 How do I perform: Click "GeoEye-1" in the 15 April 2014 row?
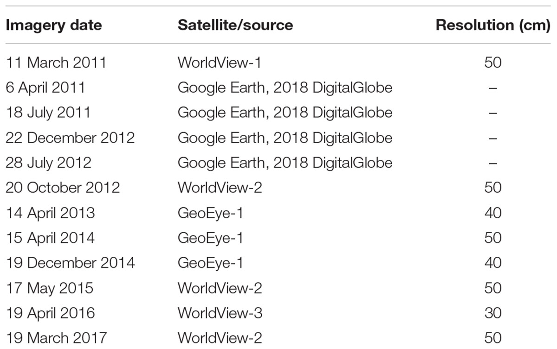[210, 238]
